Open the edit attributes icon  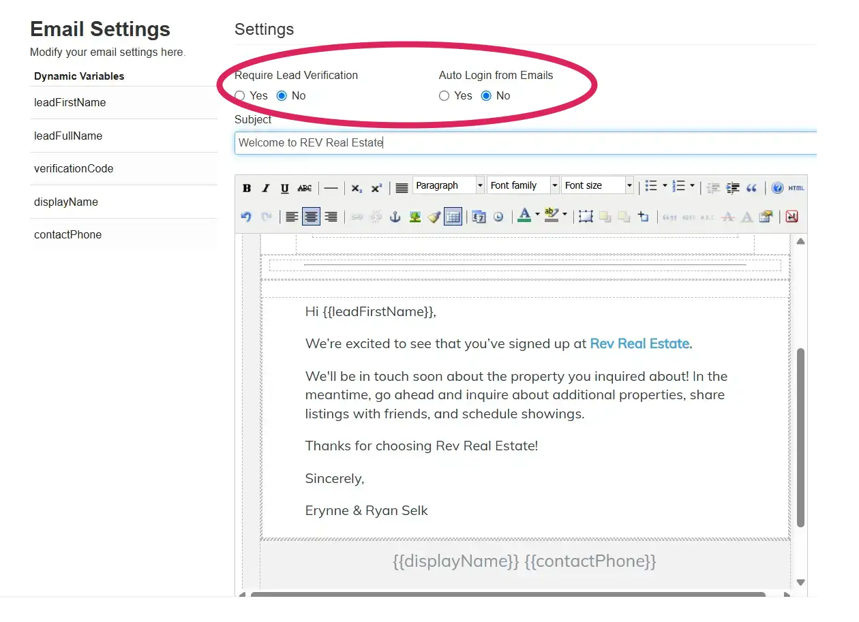click(x=766, y=217)
